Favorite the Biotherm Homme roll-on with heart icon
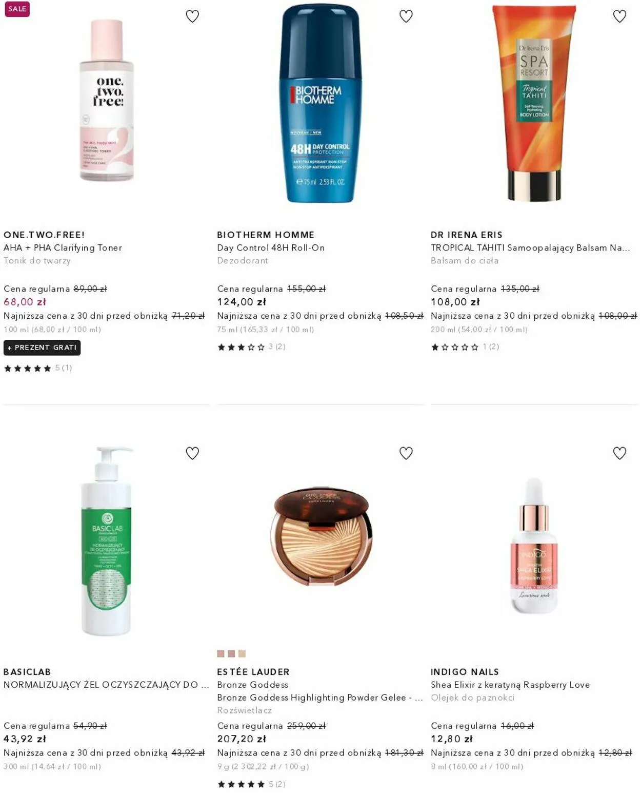Viewport: 641px width, 811px height. click(406, 16)
